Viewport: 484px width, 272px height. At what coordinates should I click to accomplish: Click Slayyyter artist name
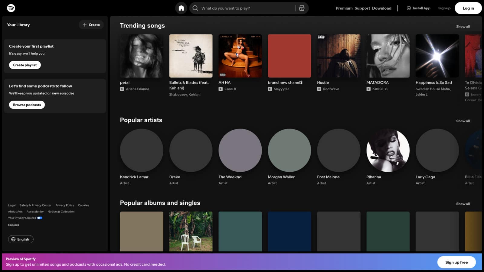coord(281,89)
